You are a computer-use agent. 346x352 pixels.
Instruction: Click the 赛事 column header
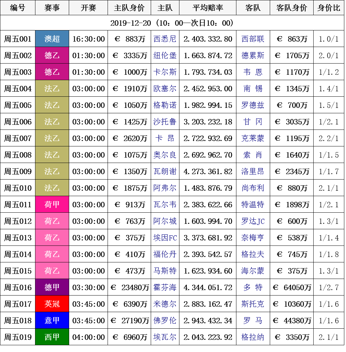point(52,8)
